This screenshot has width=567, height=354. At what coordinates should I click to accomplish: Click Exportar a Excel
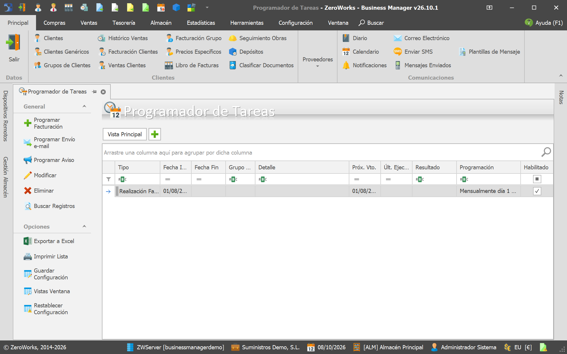[x=49, y=241]
